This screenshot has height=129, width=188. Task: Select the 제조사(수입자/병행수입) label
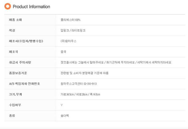(26, 41)
